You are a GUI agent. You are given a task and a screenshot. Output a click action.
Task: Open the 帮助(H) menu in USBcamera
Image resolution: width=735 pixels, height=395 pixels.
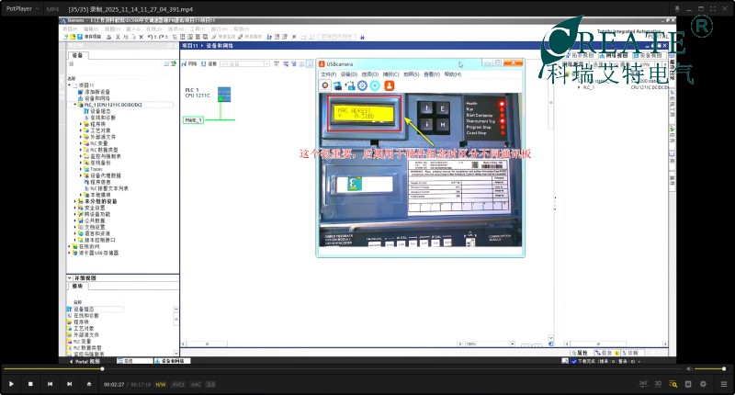pyautogui.click(x=453, y=73)
